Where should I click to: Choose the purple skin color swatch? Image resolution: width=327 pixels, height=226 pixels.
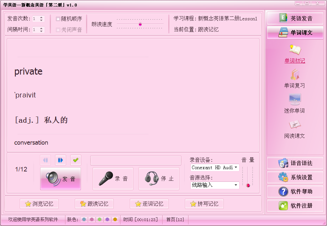click(107, 219)
